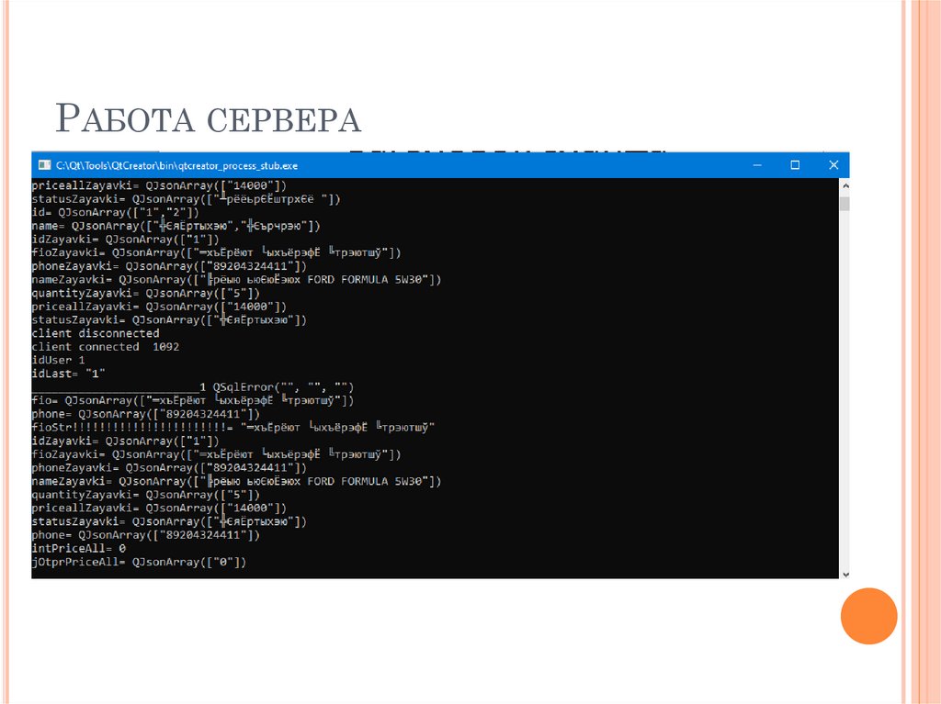The height and width of the screenshot is (704, 941).
Task: Click the 'client disconnected' console line
Action: click(96, 333)
